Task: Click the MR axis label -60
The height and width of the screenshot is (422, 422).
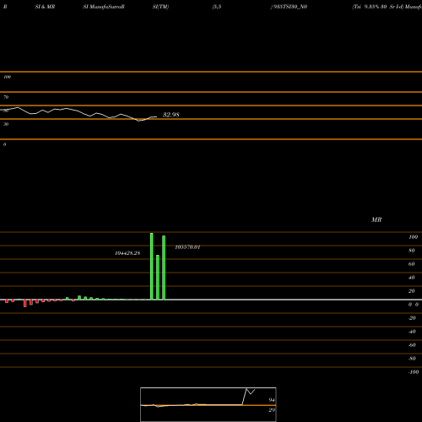Action: click(x=412, y=345)
